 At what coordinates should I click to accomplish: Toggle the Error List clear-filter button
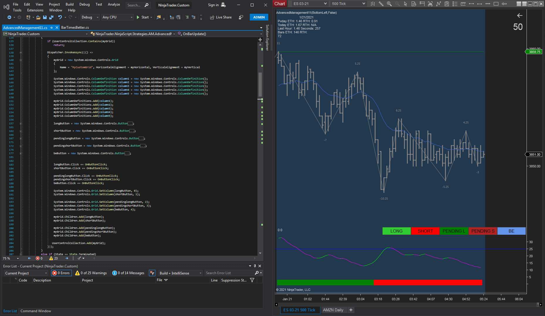152,273
